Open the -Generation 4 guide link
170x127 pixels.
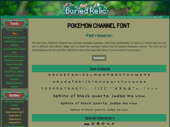[x=14, y=119]
